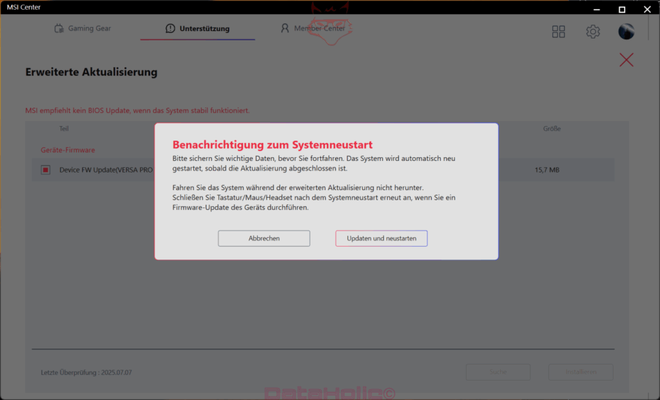The width and height of the screenshot is (660, 400).
Task: Click the Erweiterte Aktualisierung page title
Action: pyautogui.click(x=92, y=72)
